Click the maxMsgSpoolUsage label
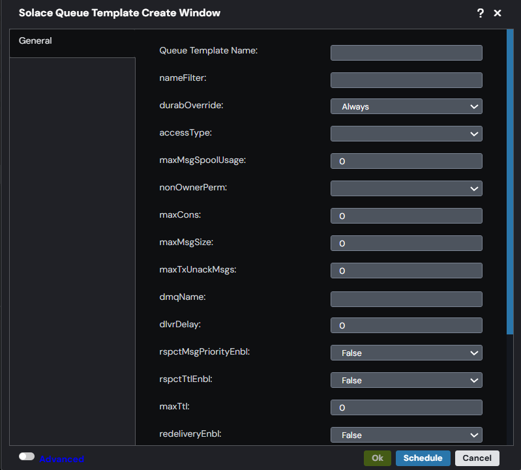The width and height of the screenshot is (521, 470). pos(202,160)
